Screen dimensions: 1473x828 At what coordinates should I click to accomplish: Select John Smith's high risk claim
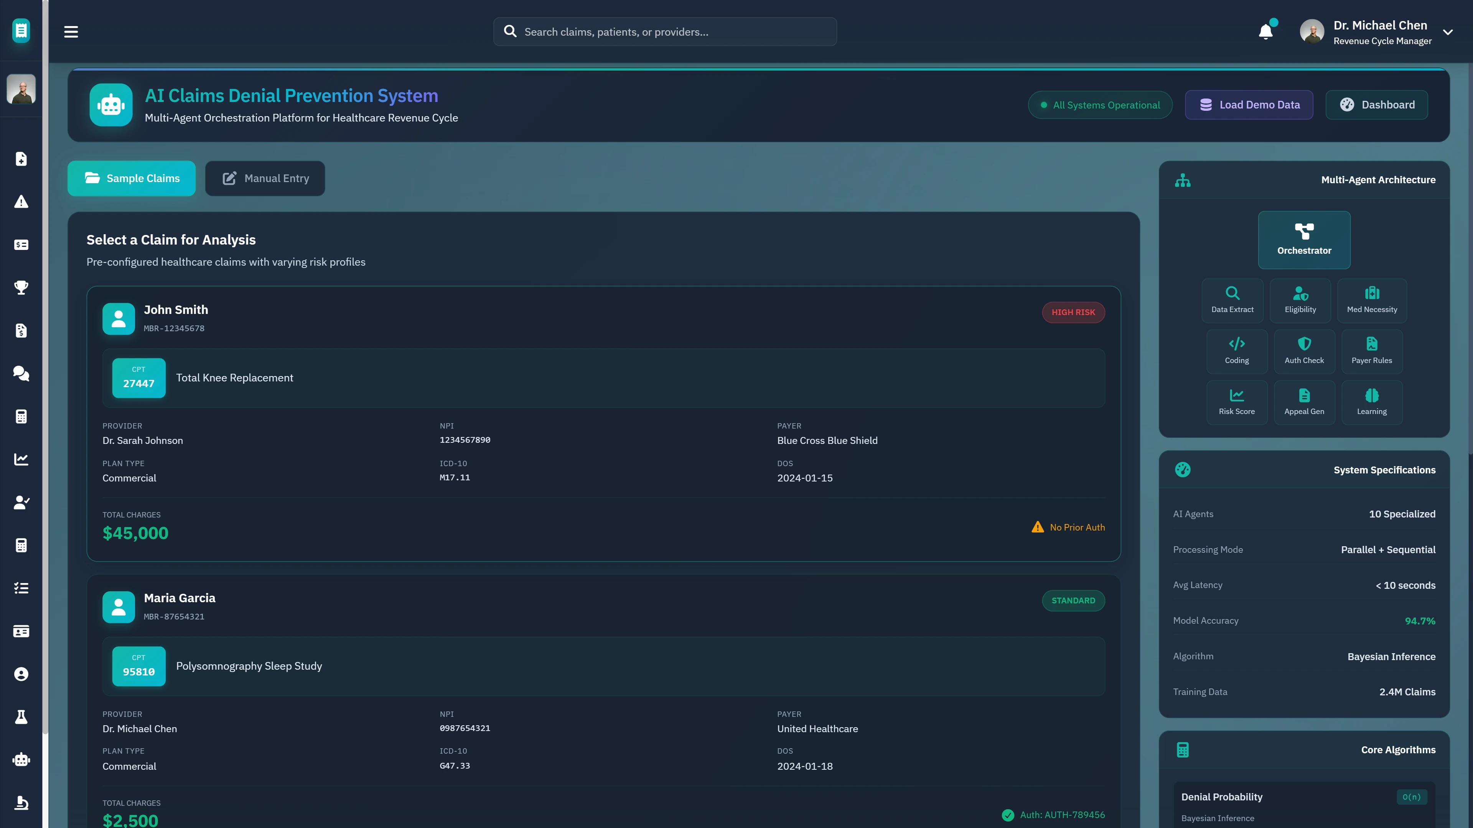(603, 423)
